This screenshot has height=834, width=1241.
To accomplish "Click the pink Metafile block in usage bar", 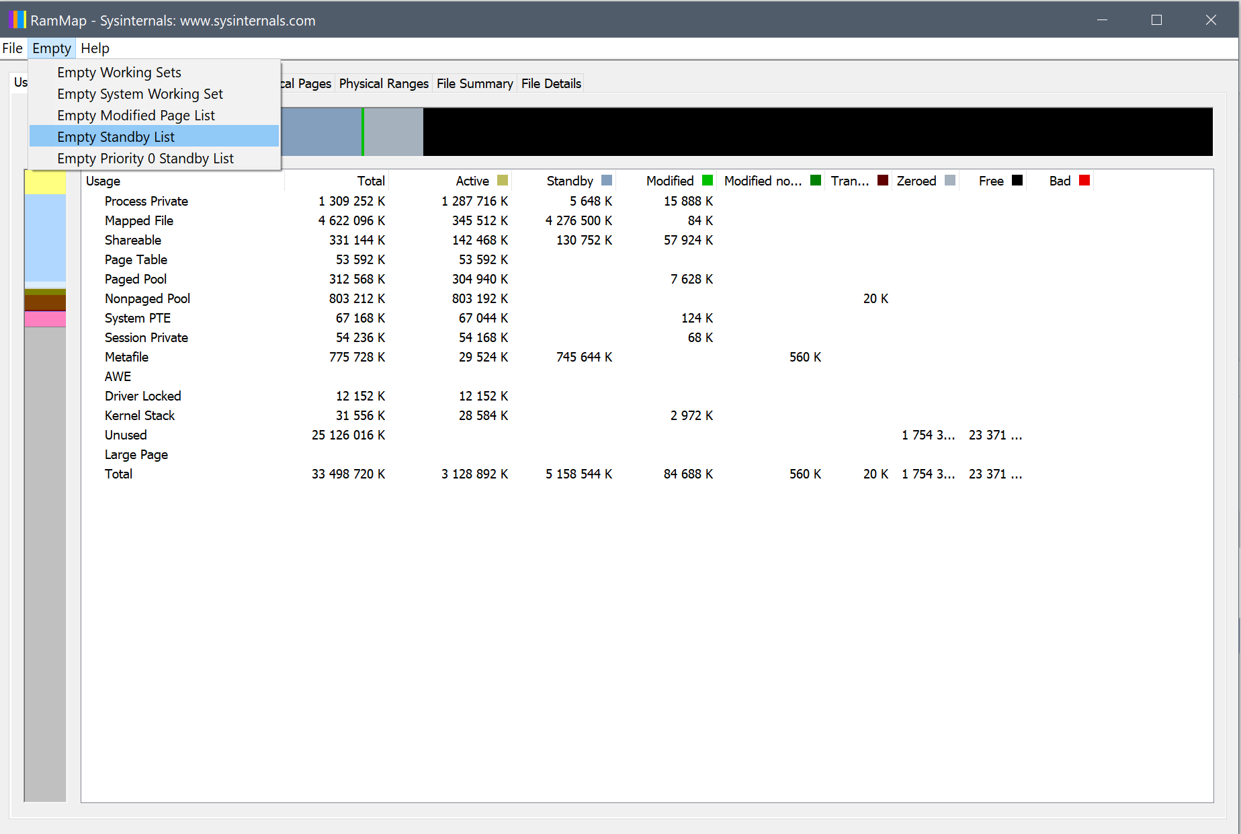I will (x=45, y=319).
